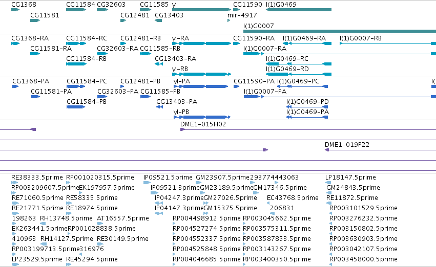Viewport: 436px width, 267px height.
Task: Open the yl-RB transcript
Action: pyautogui.click(x=201, y=74)
